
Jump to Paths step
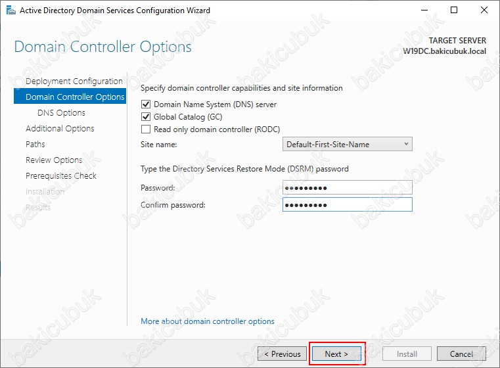[35, 144]
